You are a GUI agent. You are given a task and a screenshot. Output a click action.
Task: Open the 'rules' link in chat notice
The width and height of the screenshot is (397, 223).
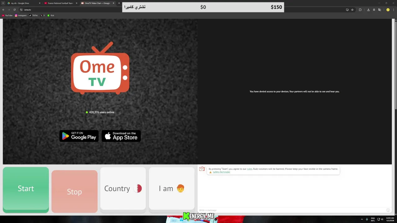click(249, 169)
